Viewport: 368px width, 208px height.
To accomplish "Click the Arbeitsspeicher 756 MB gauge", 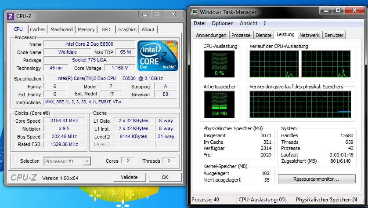I will [x=219, y=104].
